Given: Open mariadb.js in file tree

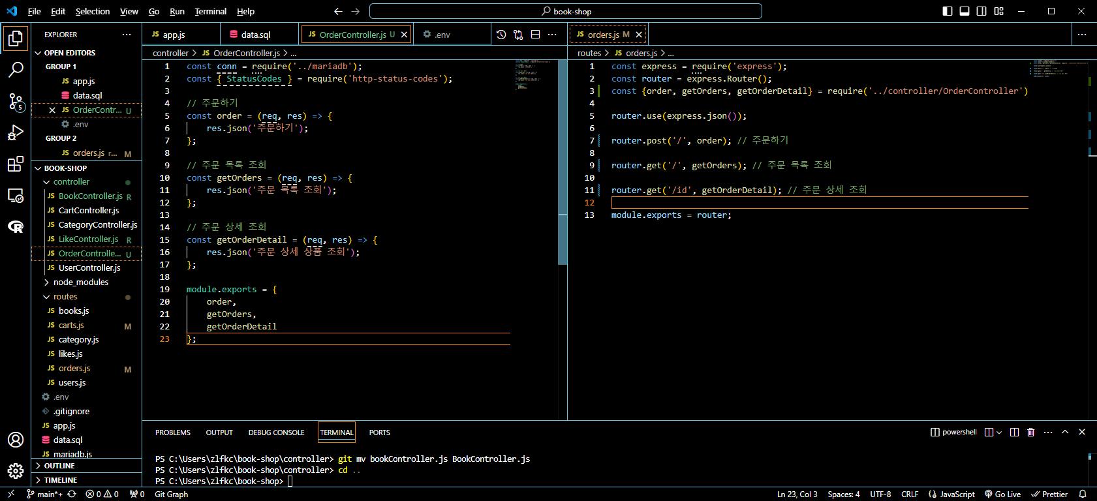Looking at the screenshot, I should [72, 454].
